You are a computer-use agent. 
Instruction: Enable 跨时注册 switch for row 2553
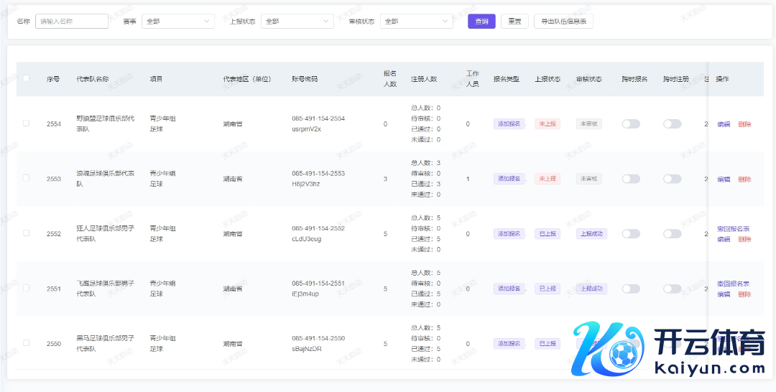[672, 179]
